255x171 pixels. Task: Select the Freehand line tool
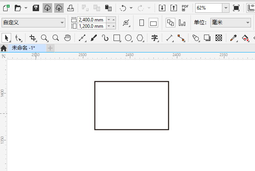82,38
